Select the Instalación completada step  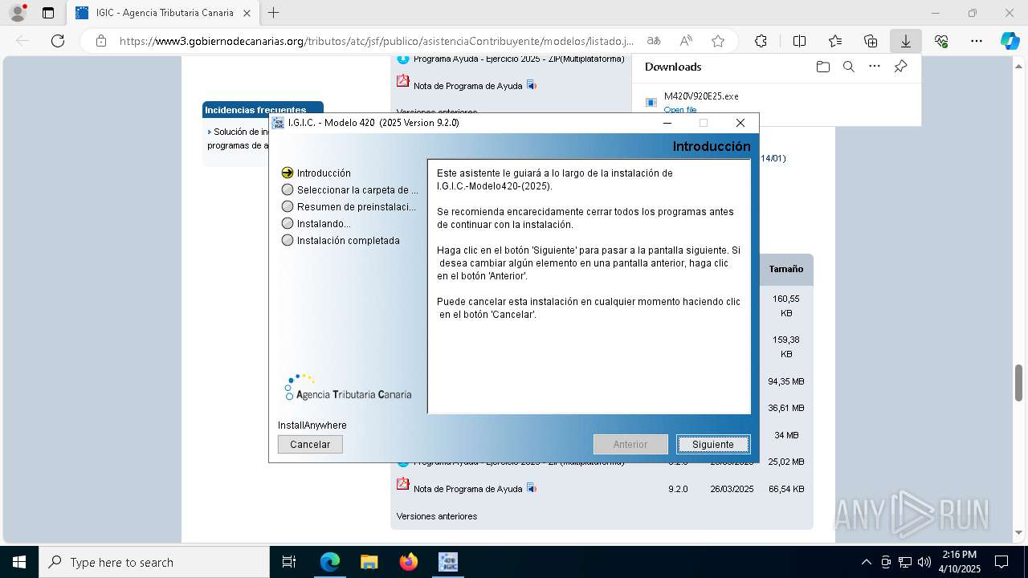coord(341,240)
